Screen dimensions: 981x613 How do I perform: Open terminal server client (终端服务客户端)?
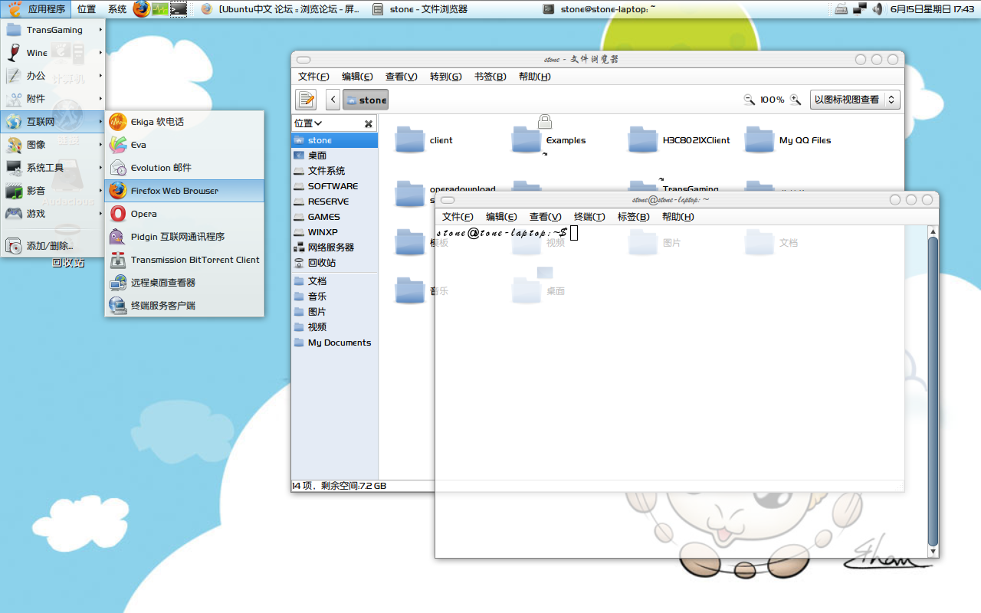click(x=185, y=306)
